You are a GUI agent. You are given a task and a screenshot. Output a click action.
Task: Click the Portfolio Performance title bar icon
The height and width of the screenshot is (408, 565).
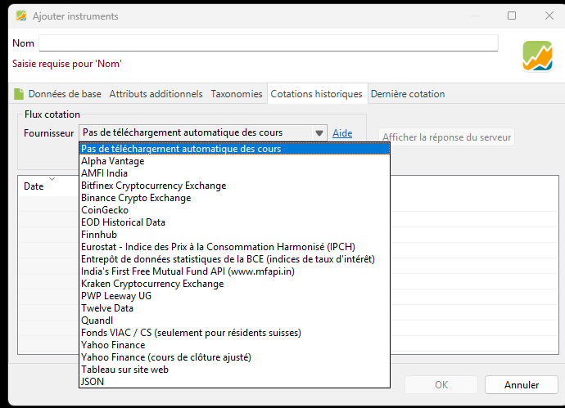point(21,16)
